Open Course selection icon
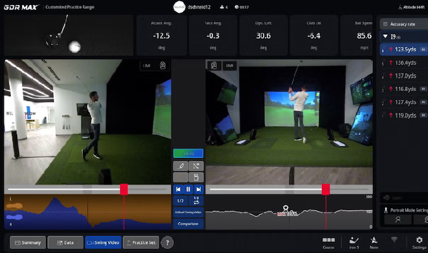This screenshot has width=428, height=253. 328,243
